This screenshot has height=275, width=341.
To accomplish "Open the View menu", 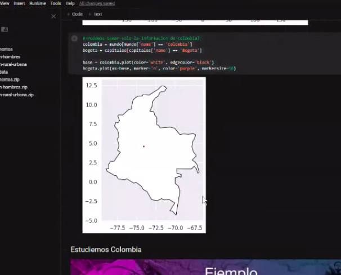I will click(5, 3).
